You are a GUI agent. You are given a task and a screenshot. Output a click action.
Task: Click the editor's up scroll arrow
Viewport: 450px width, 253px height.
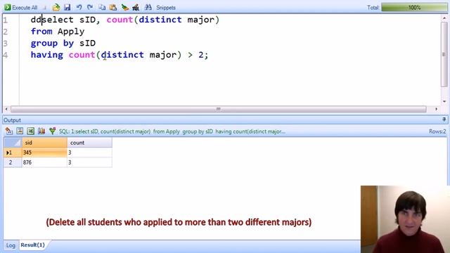(x=444, y=18)
